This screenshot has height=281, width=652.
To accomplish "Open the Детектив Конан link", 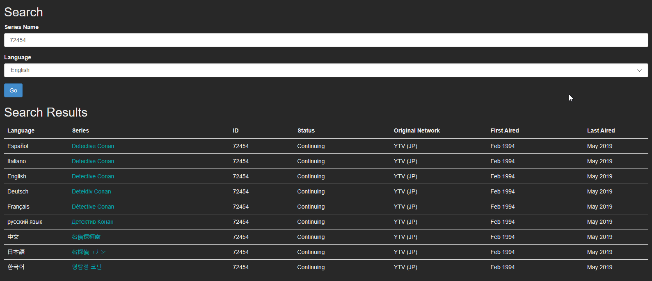I will click(93, 222).
